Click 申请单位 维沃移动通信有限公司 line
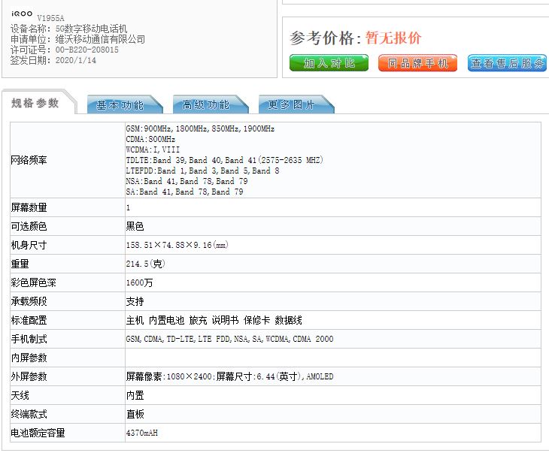549x456 pixels. (77, 39)
